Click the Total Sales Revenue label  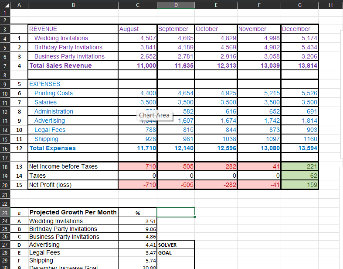coord(73,66)
